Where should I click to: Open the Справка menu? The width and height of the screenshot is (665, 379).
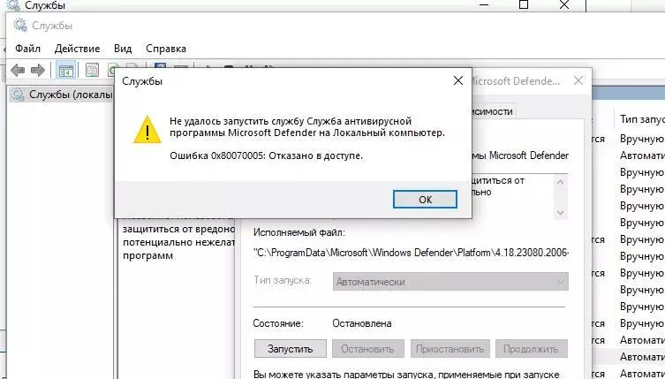pos(166,49)
